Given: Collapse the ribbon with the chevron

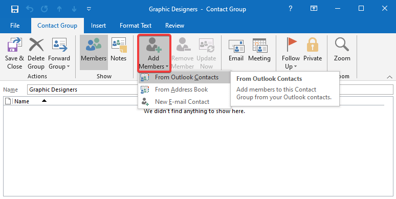Looking at the screenshot, I should coord(389,77).
